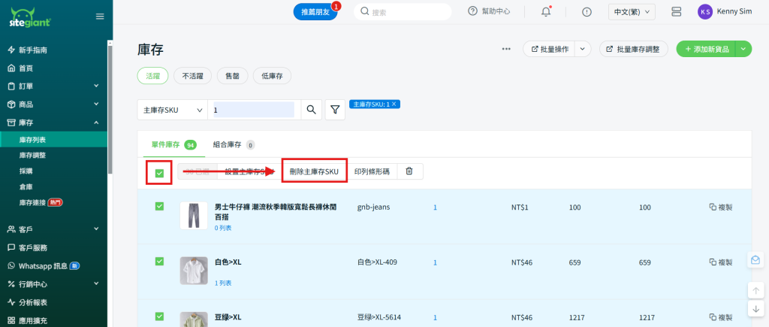The image size is (769, 327).
Task: Uncheck the 豆绿>XL row checkbox
Action: [x=159, y=316]
